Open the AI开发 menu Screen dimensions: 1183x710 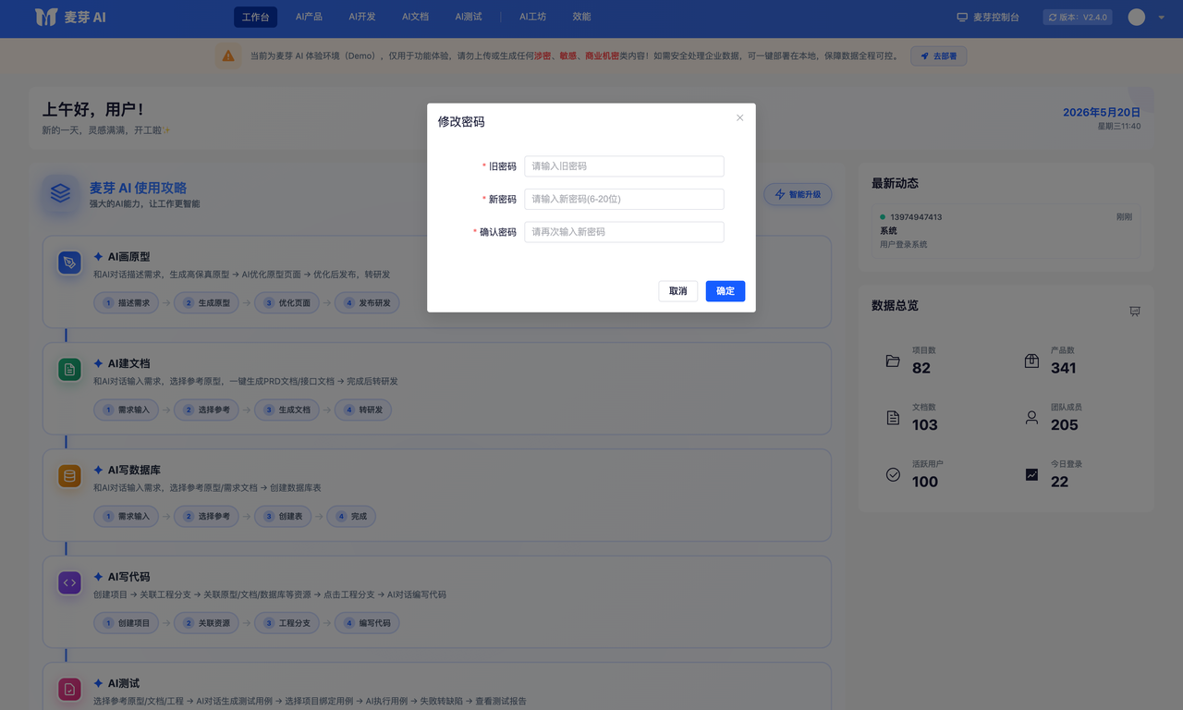(362, 17)
